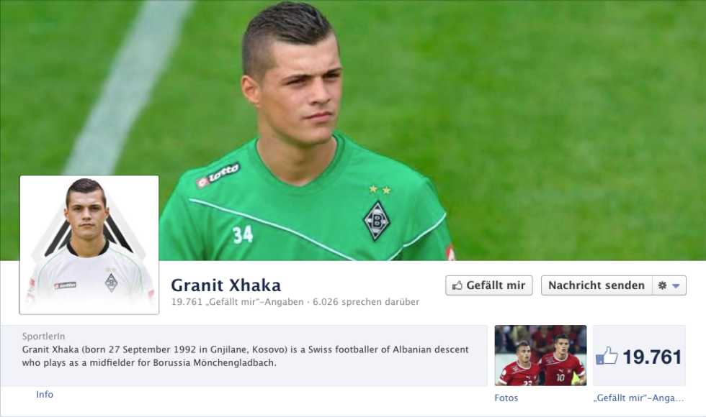Click the SportlerIn category label
This screenshot has width=706, height=417.
[x=43, y=336]
